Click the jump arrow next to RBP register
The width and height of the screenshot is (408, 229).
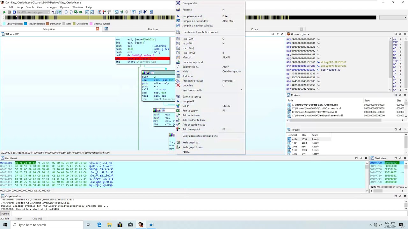[318, 62]
